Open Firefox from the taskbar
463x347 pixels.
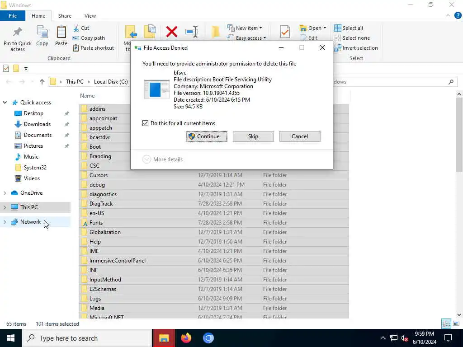[x=186, y=338]
